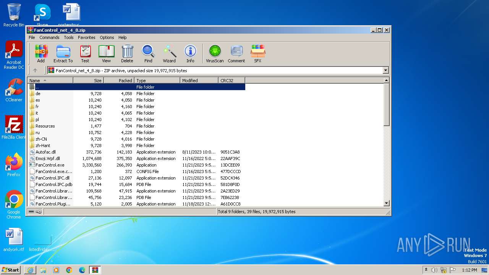Expand the archive path dropdown
The height and width of the screenshot is (275, 489).
click(x=385, y=70)
